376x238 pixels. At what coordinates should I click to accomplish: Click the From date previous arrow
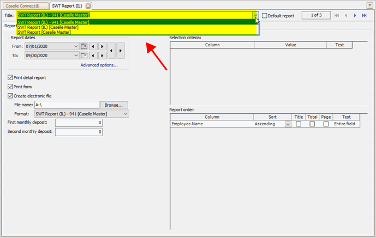point(93,47)
